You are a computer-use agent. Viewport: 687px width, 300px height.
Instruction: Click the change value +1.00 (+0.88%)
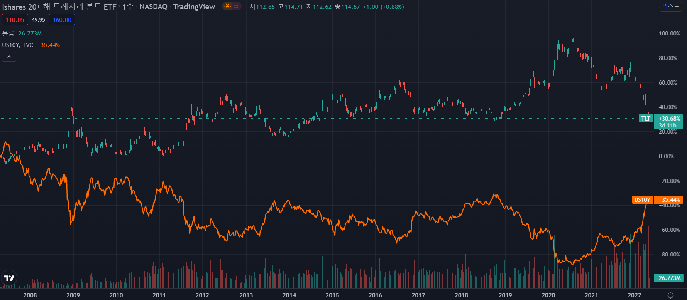click(383, 7)
